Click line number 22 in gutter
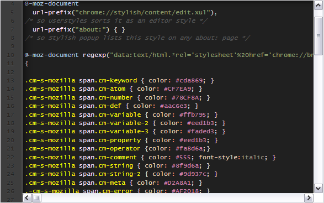Screen dimensions: 324x203 [x=10, y=157]
